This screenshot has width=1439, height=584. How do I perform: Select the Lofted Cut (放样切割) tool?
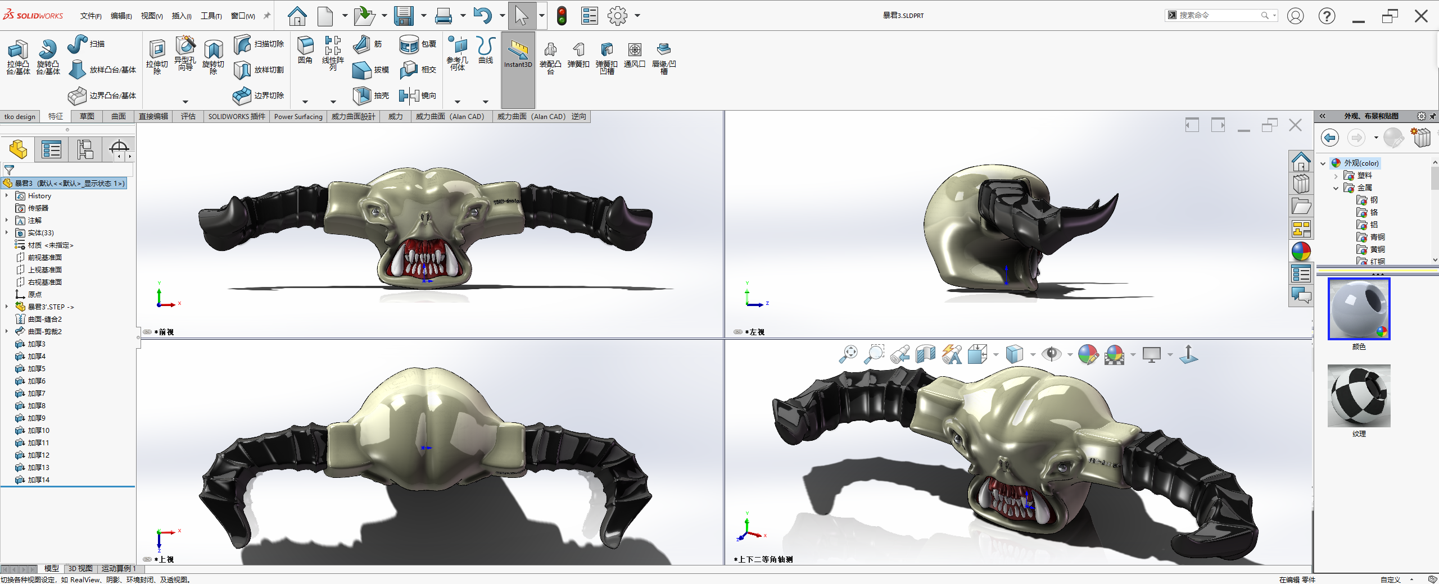[259, 70]
